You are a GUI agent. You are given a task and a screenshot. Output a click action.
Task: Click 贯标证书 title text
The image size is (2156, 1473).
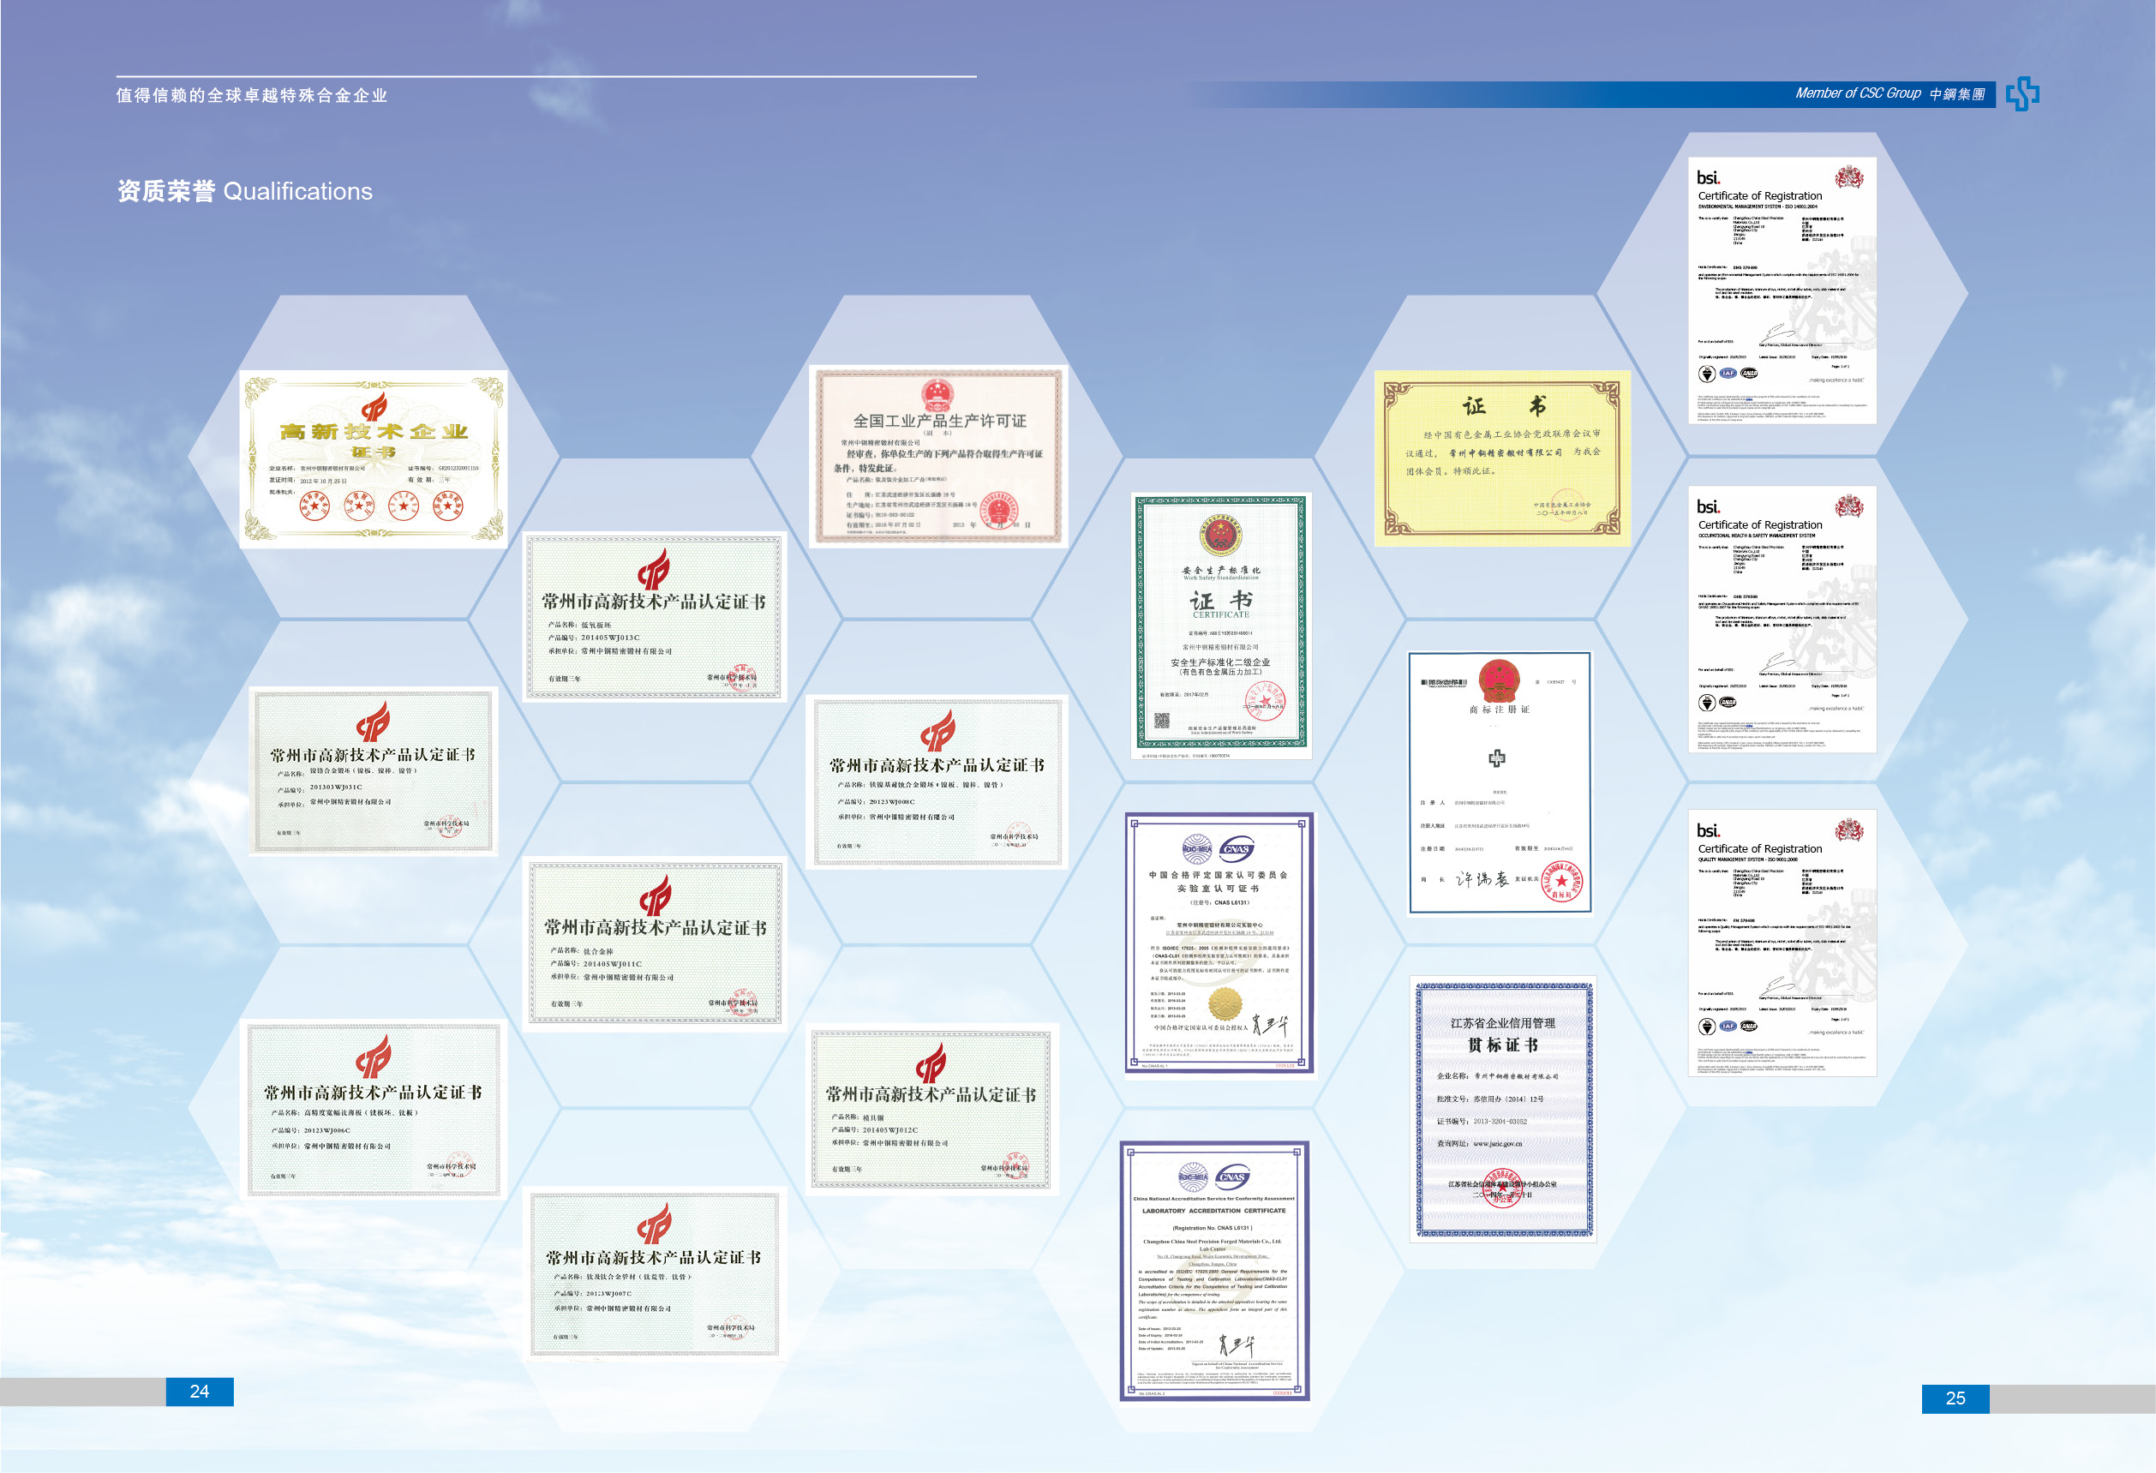coord(1502,1045)
